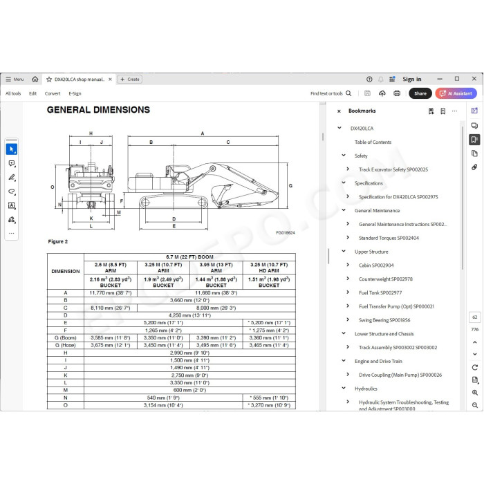
Task: Click the Create new tab button
Action: point(130,80)
